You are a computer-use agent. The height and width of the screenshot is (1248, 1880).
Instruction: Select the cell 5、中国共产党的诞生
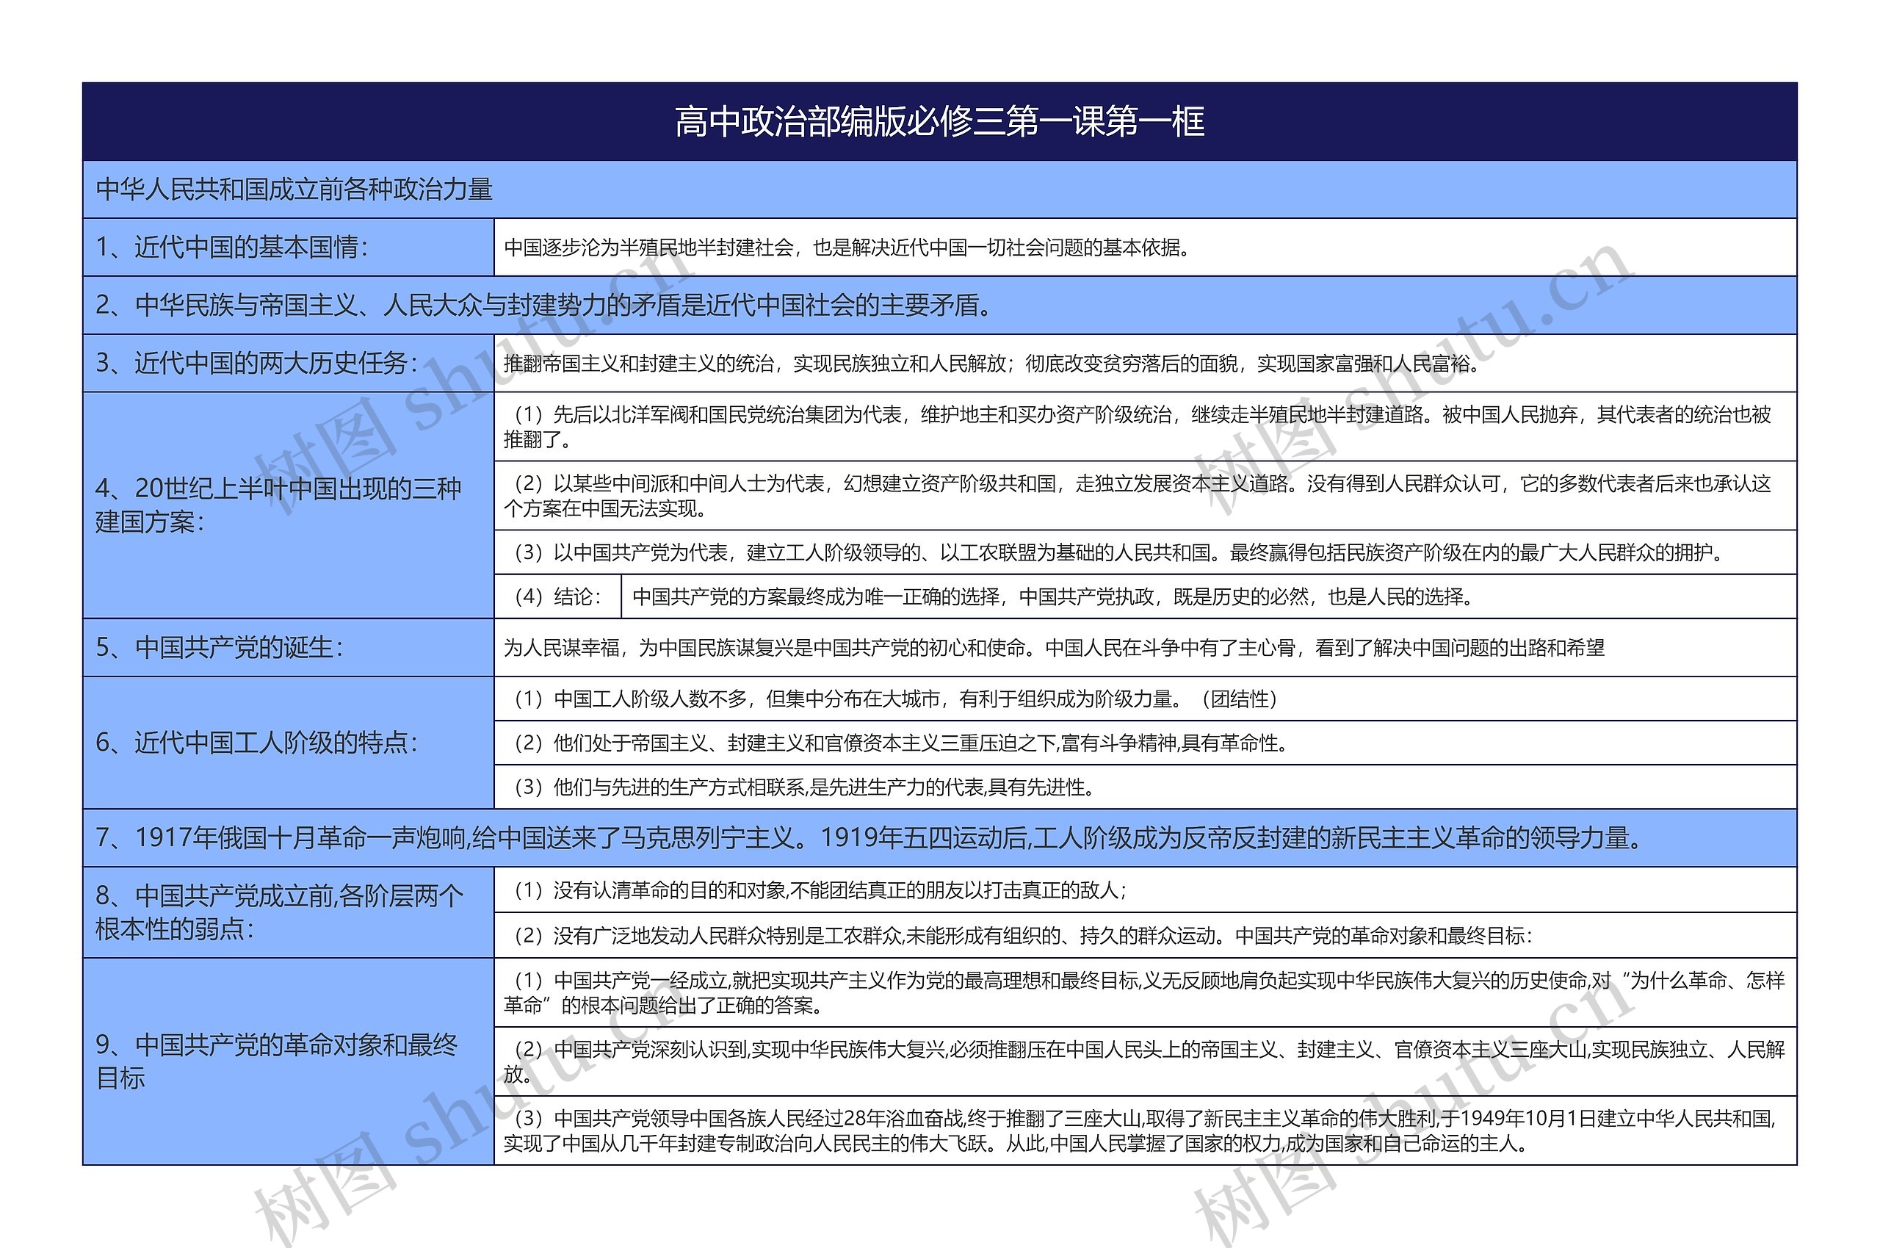pos(288,647)
